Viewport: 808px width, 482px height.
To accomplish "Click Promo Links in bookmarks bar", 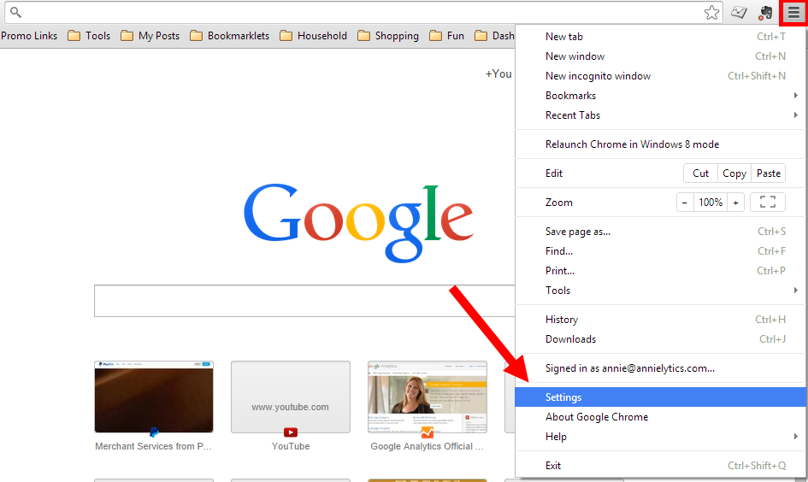I will pyautogui.click(x=29, y=36).
